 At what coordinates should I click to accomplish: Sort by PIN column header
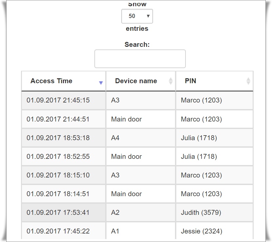coord(191,81)
